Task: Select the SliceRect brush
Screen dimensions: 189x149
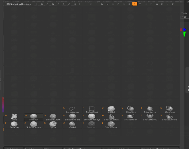Action: [170, 110]
